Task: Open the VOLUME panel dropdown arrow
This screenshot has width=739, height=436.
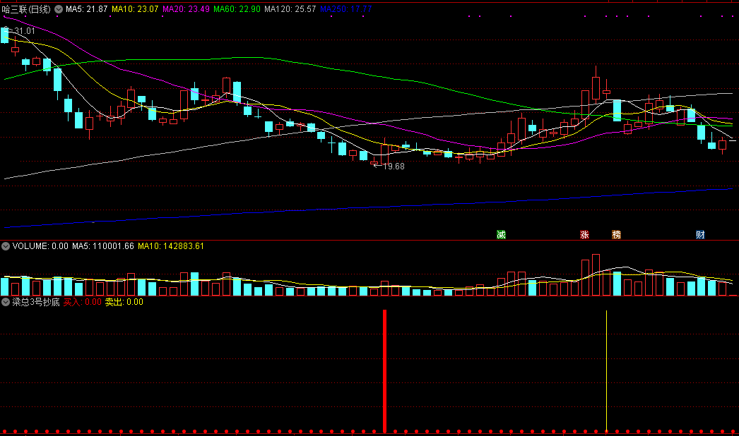Action: pos(6,246)
